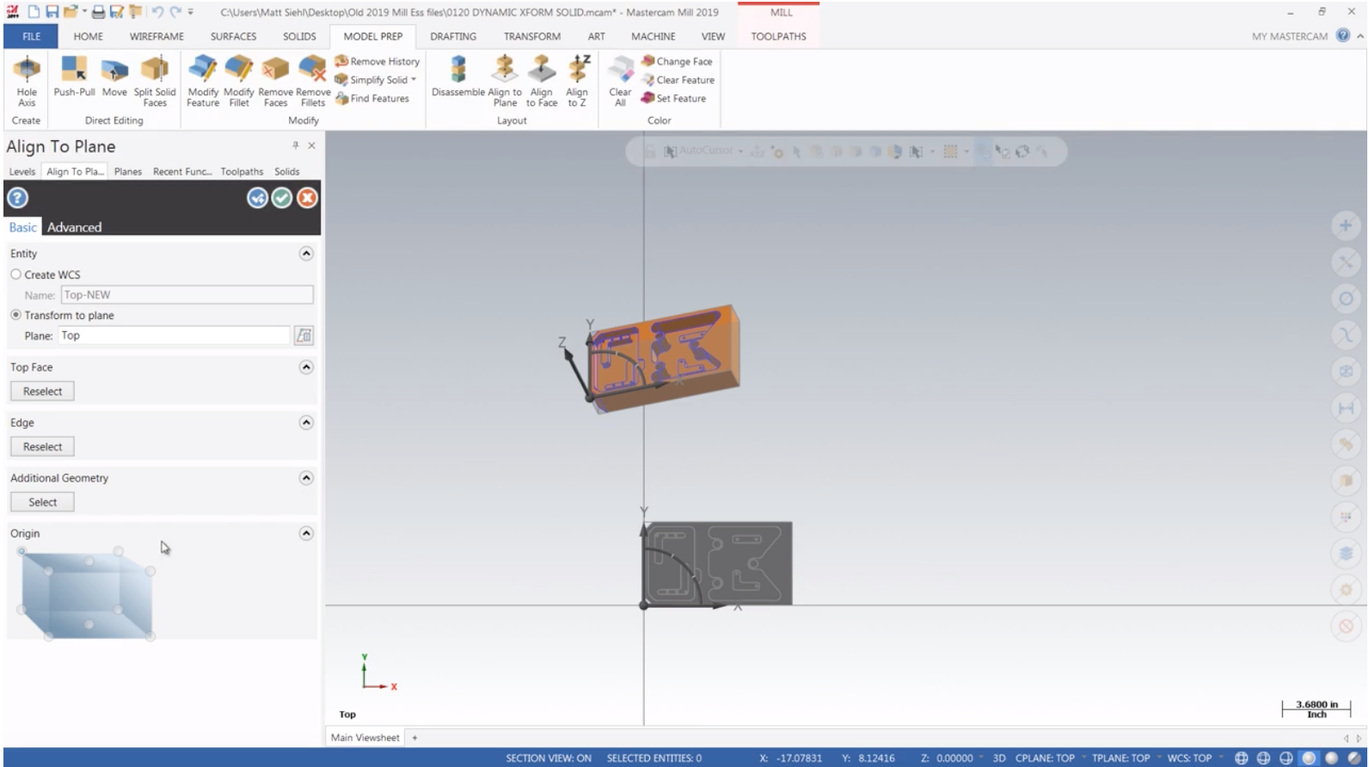Clear All colors
Viewport: 1369px width, 767px height.
click(x=620, y=81)
